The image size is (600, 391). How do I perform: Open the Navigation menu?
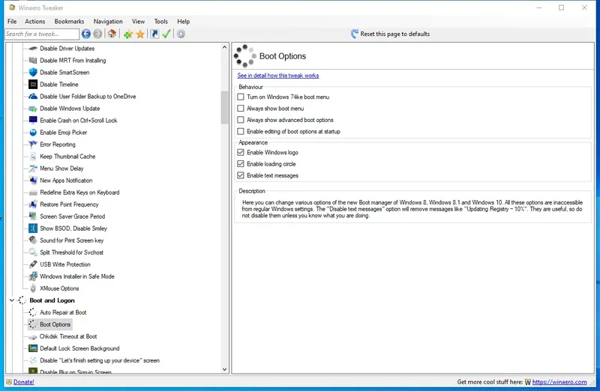pos(108,22)
